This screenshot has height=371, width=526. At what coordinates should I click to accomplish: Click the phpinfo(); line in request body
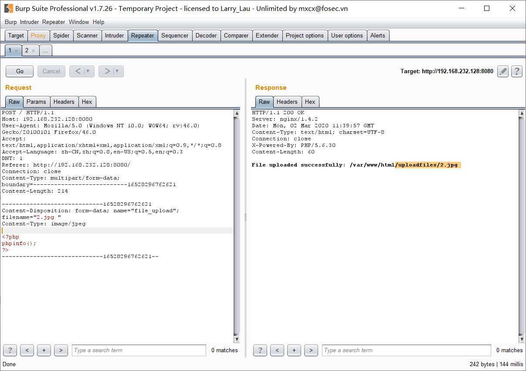(19, 243)
